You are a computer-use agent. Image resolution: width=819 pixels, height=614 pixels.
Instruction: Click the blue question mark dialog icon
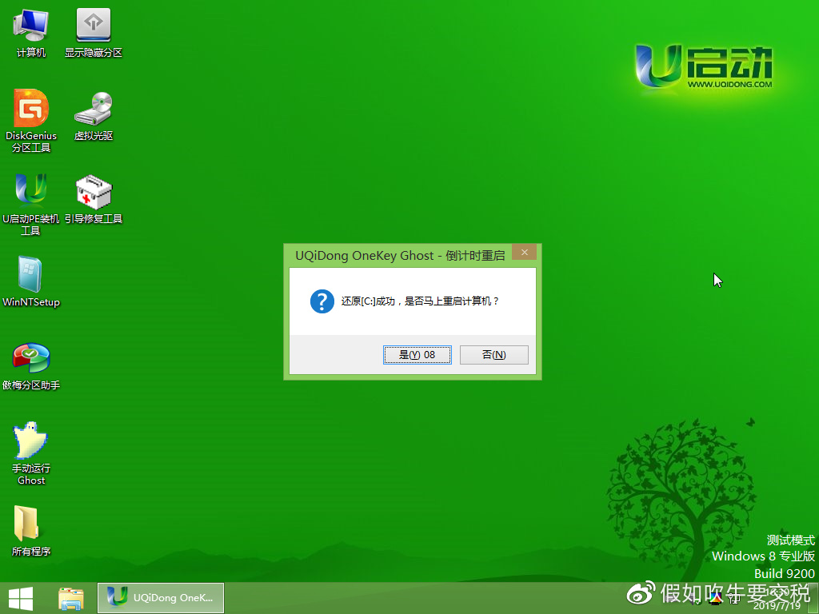pyautogui.click(x=322, y=301)
